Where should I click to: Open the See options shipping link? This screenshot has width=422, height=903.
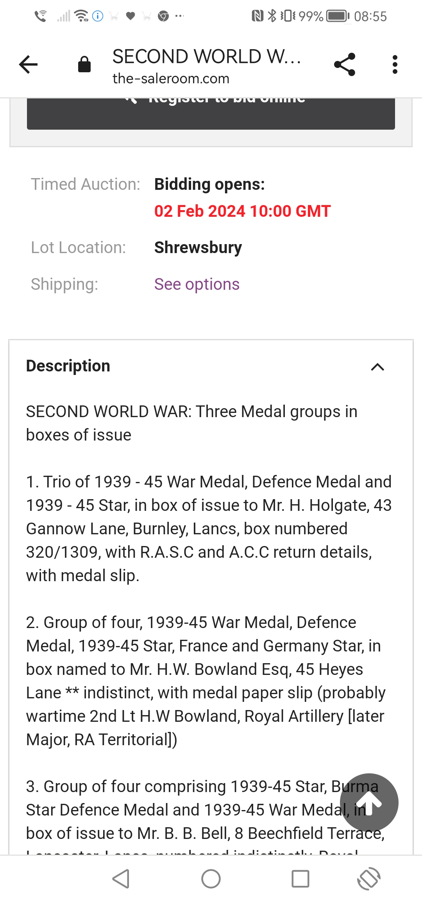[x=197, y=284]
